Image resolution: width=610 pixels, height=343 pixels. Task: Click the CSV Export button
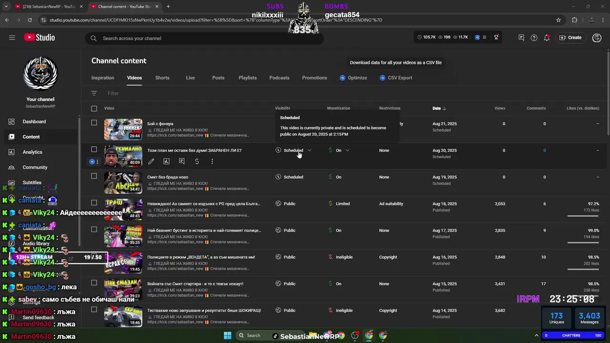point(396,78)
